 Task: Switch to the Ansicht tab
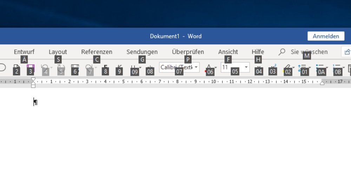228,52
